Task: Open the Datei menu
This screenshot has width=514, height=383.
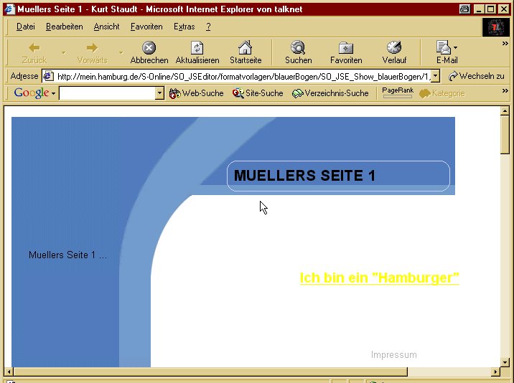Action: click(25, 27)
